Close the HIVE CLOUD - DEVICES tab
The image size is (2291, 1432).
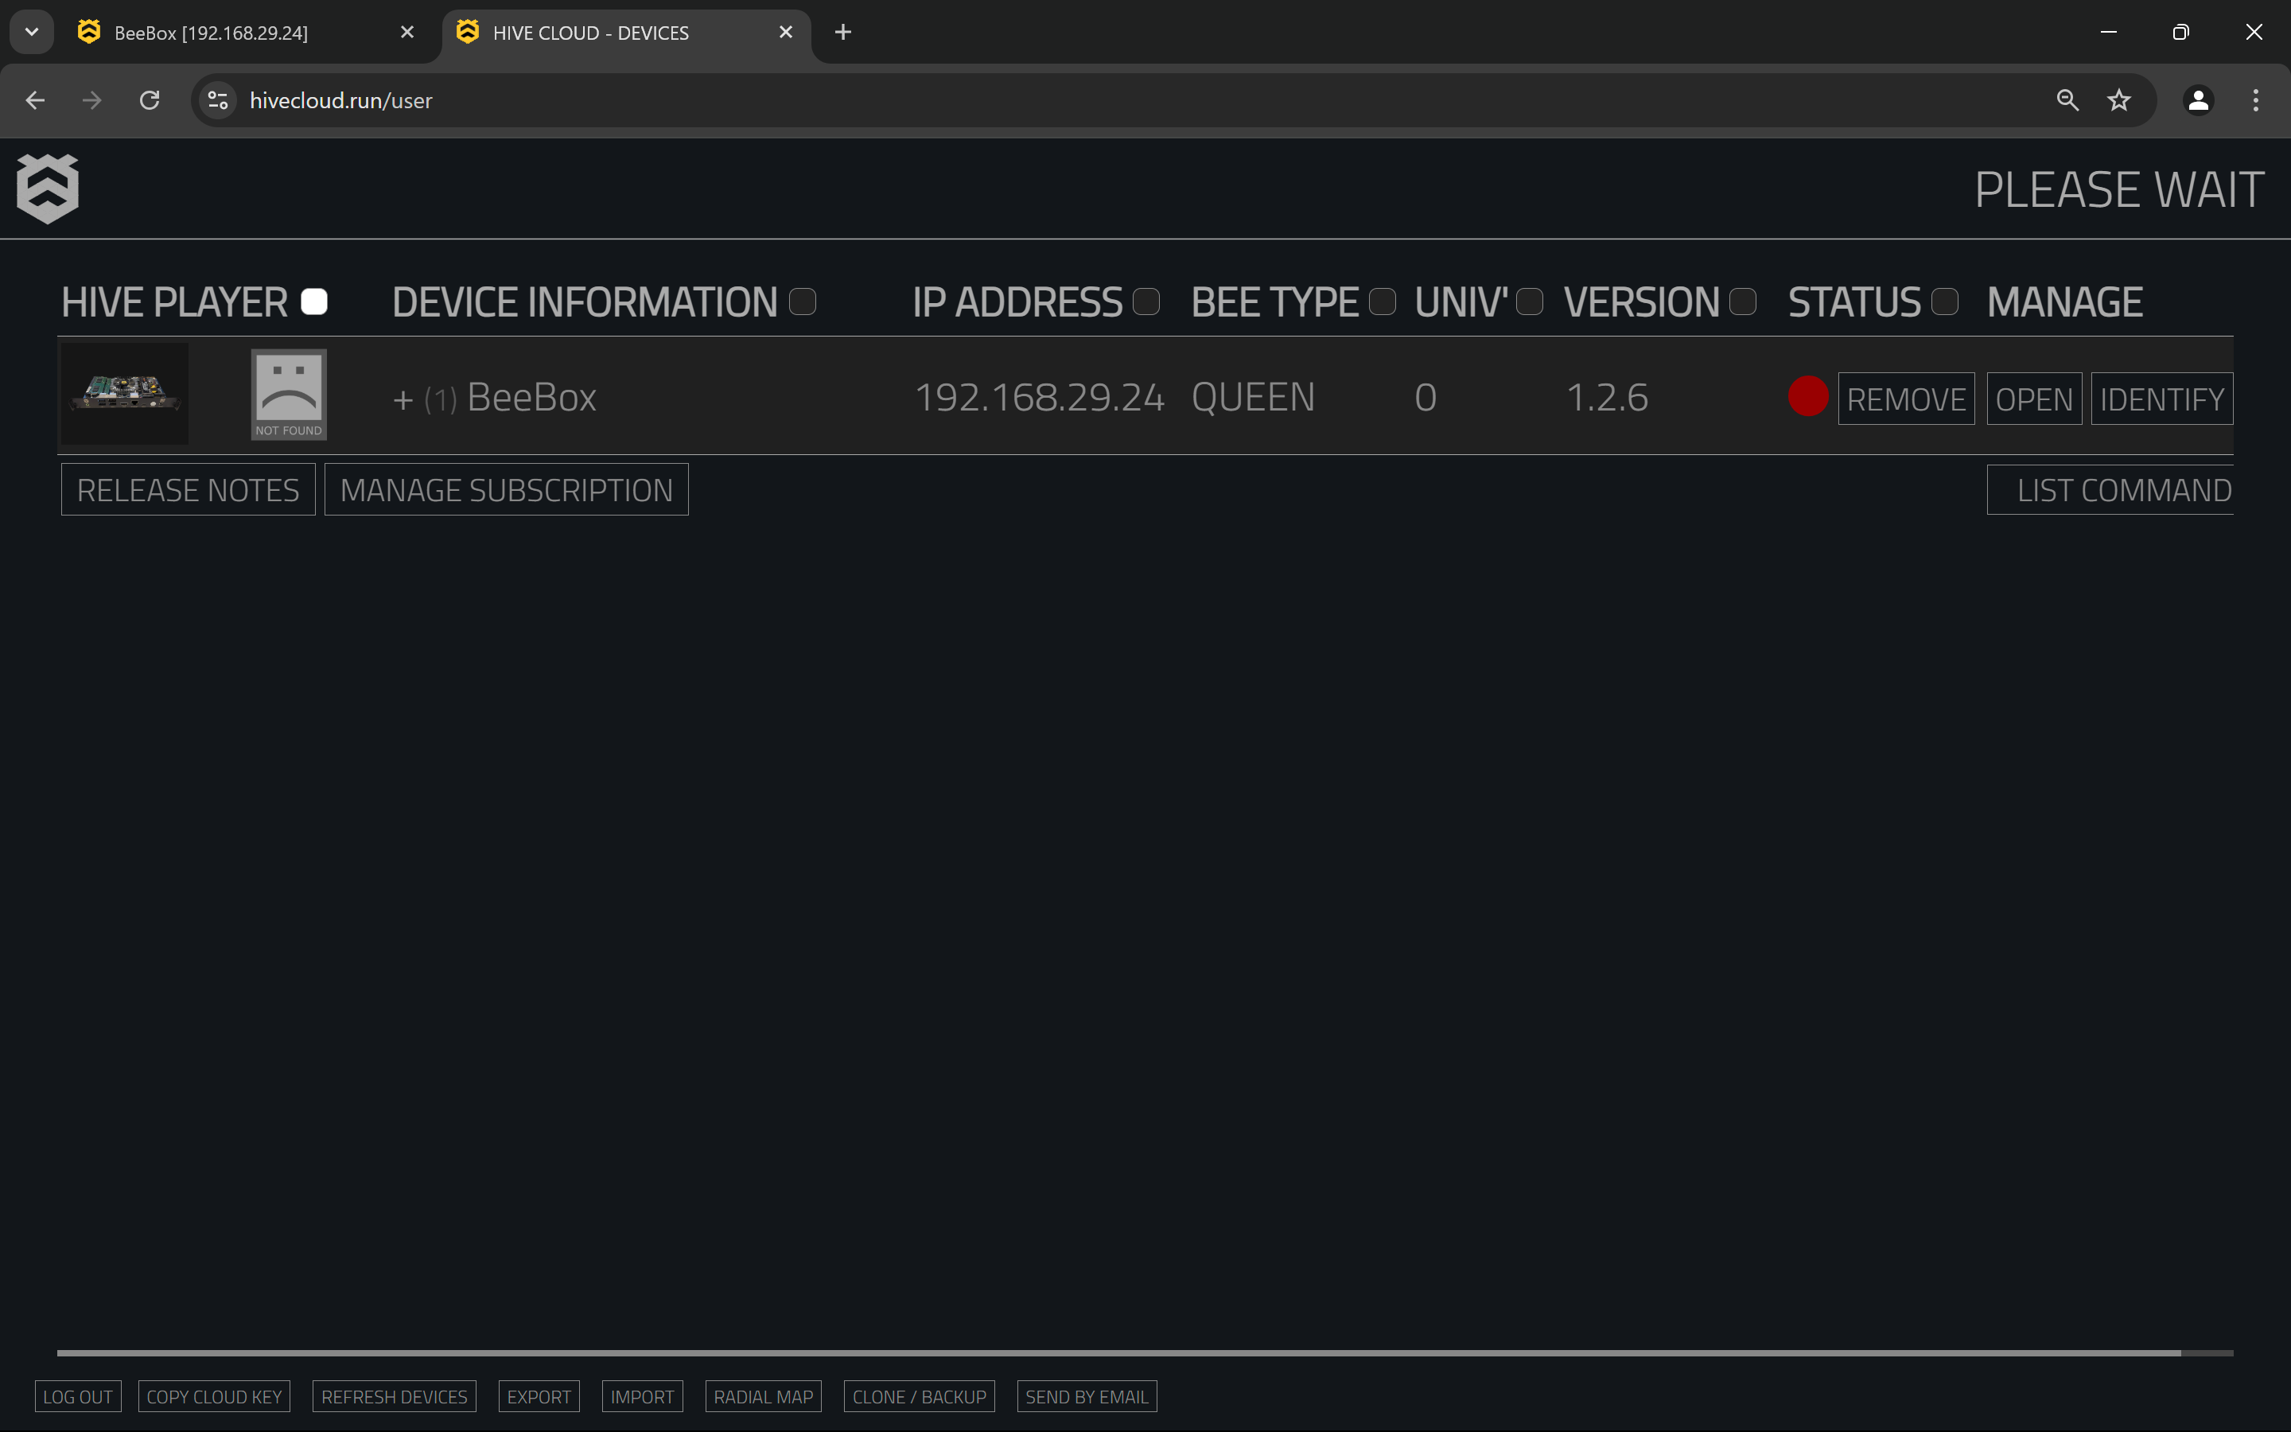pyautogui.click(x=786, y=32)
